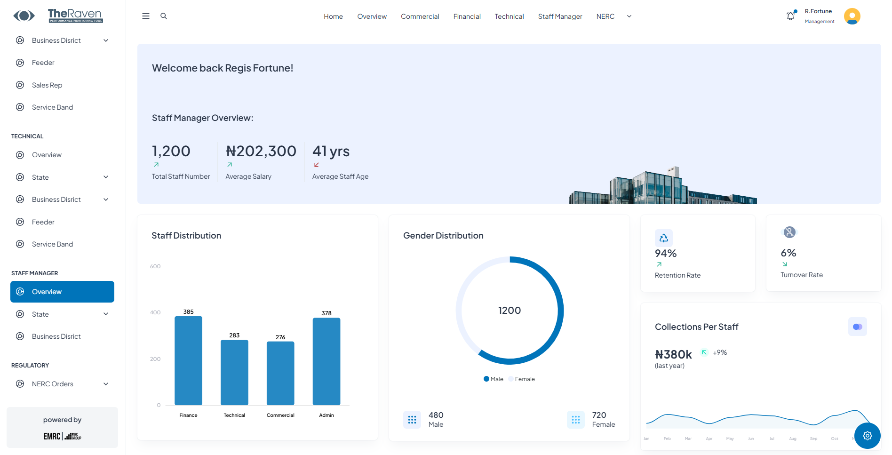Click the female count grid icon
Image resolution: width=892 pixels, height=455 pixels.
pyautogui.click(x=575, y=420)
